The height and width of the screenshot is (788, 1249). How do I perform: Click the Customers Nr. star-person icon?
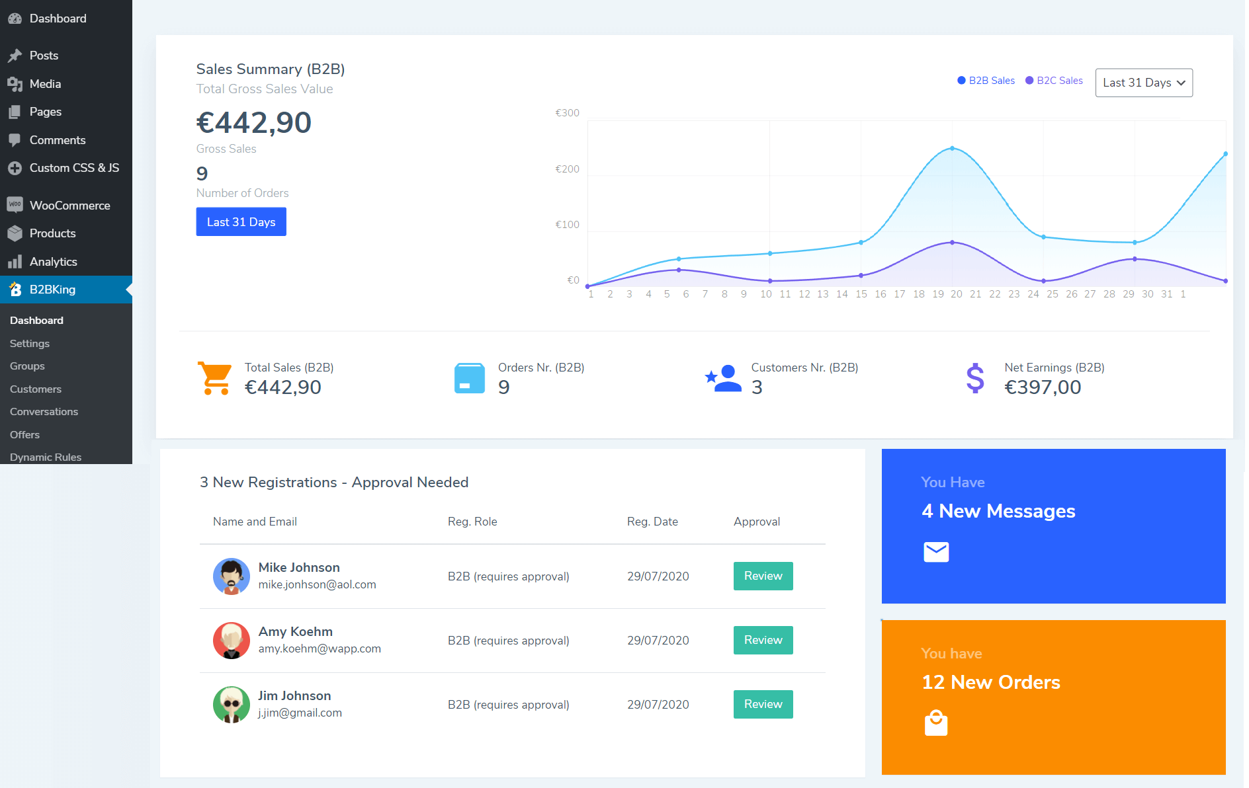pos(723,378)
